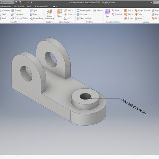Choose the Rectangular pattern tool

[84, 10]
